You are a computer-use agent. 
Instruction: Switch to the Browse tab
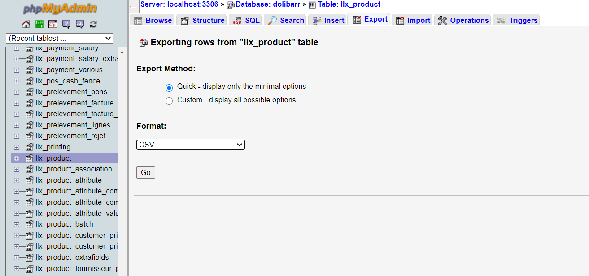(153, 20)
